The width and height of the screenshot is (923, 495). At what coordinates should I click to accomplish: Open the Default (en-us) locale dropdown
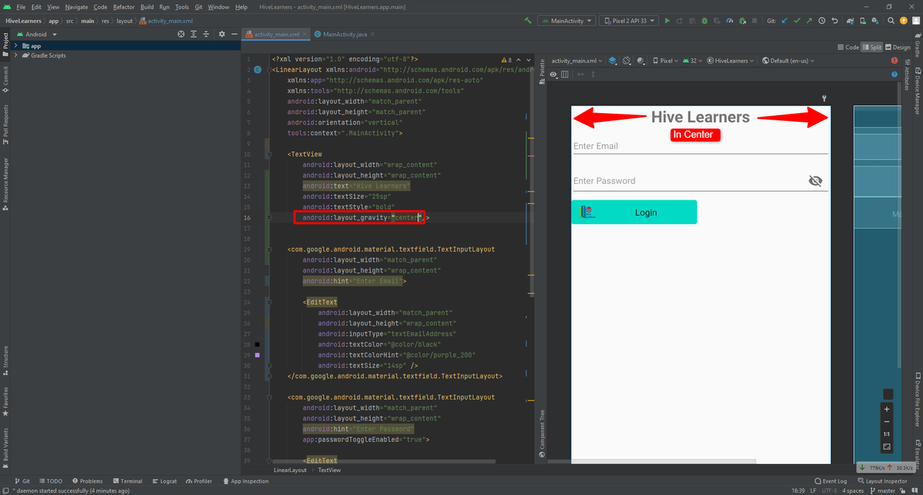[787, 61]
